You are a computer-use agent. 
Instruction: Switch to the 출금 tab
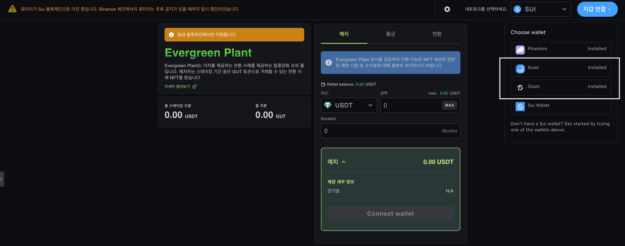[x=390, y=34]
